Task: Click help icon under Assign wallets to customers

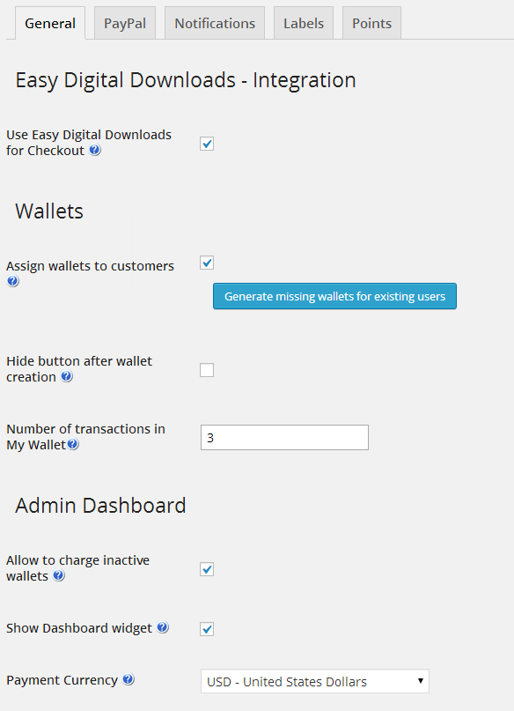Action: [12, 281]
